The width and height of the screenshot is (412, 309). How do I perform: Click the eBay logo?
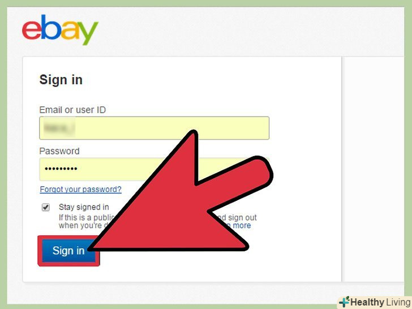click(x=60, y=29)
